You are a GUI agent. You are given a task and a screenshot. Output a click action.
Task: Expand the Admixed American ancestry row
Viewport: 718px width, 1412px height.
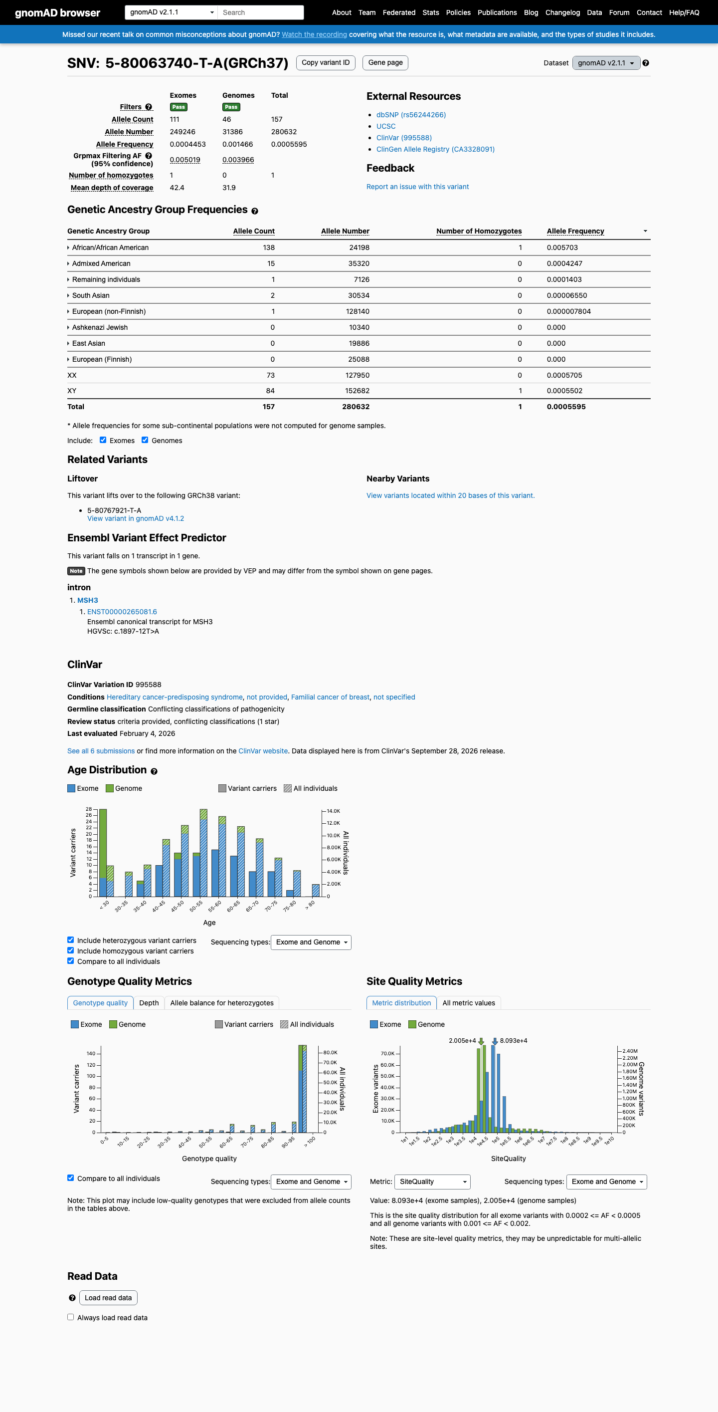click(99, 263)
